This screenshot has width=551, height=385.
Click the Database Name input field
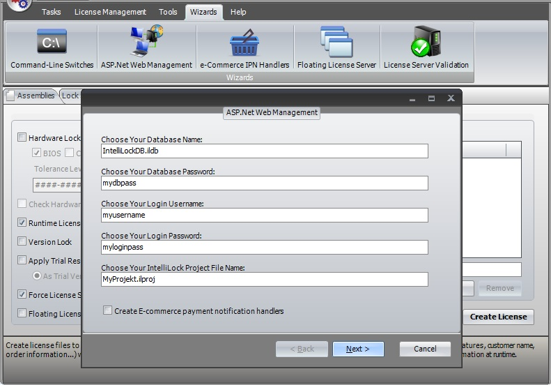tap(264, 151)
